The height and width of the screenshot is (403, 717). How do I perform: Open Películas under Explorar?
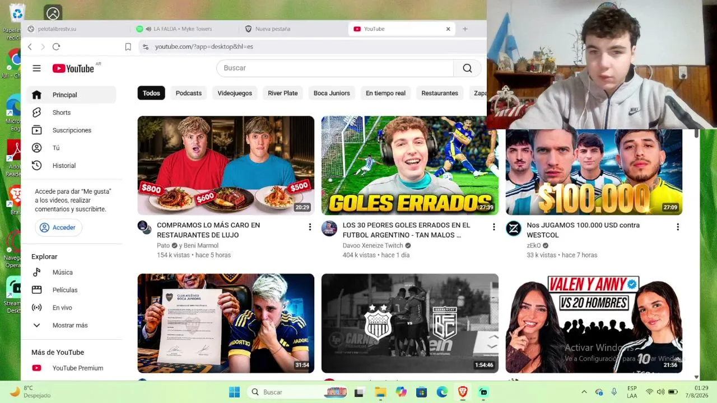point(71,290)
